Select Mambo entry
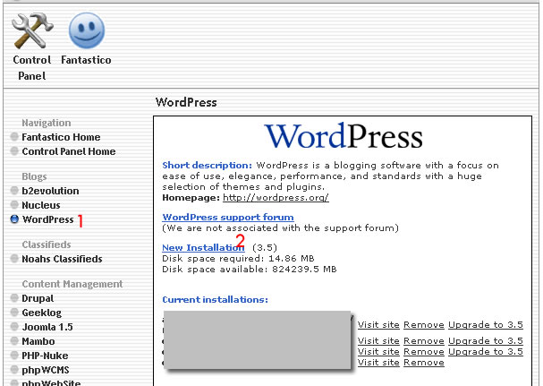Viewport: 543px width, 386px height. [38, 341]
